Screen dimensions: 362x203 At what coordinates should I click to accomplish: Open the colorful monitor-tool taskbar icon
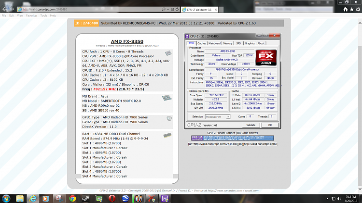139,198
